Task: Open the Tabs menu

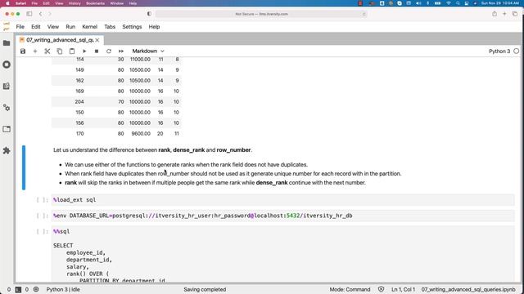Action: [110, 27]
